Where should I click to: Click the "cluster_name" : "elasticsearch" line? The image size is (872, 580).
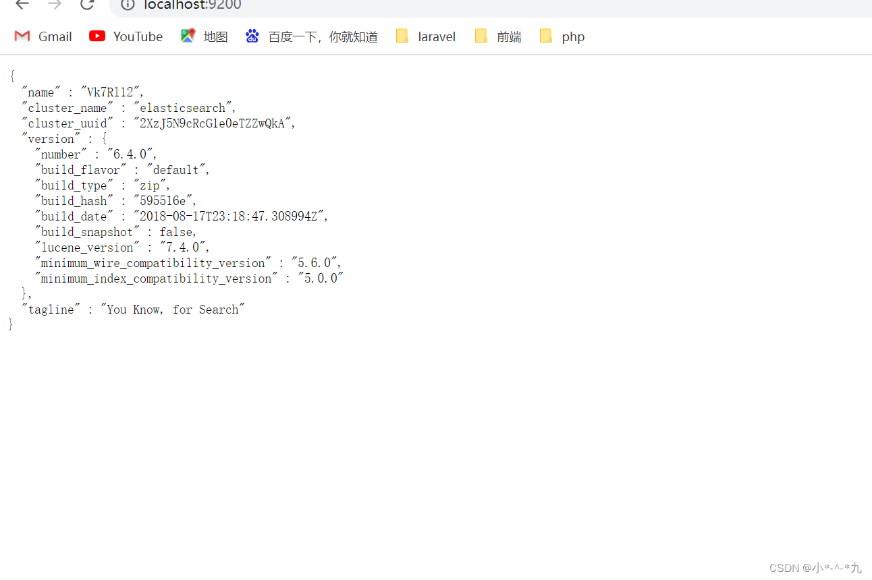click(129, 108)
